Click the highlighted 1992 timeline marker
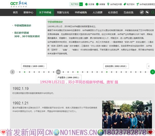 click(x=58, y=72)
